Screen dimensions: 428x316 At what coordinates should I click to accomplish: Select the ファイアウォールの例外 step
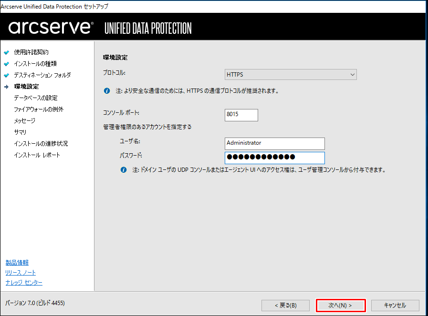[x=39, y=109]
